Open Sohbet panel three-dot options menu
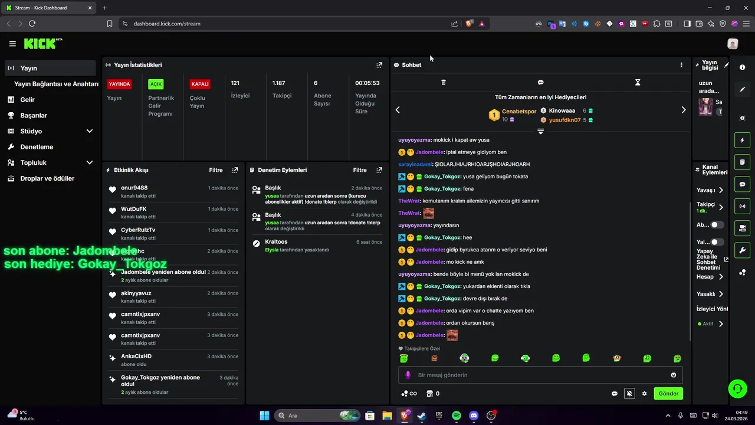 [x=681, y=65]
